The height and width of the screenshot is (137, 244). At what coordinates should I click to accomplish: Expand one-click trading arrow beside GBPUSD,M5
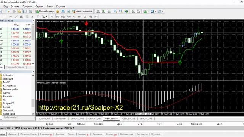pyautogui.click(x=37, y=21)
